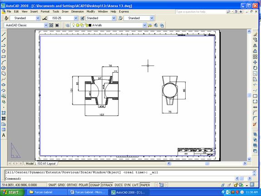Click the A-Walls layer color swatch
This screenshot has height=196, width=261.
[90, 25]
